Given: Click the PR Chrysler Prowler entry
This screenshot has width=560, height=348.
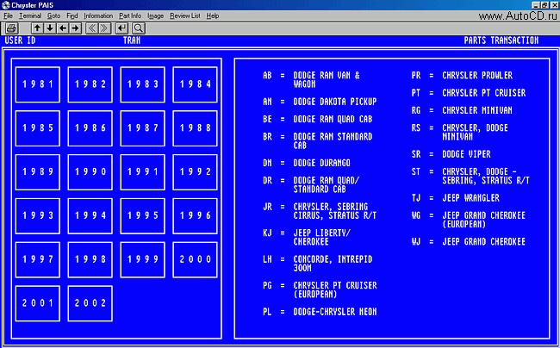Looking at the screenshot, I should point(462,76).
